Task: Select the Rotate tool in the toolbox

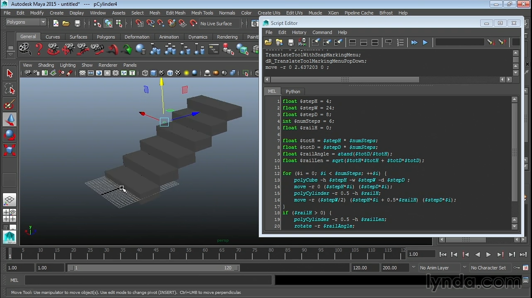Action: pyautogui.click(x=10, y=135)
